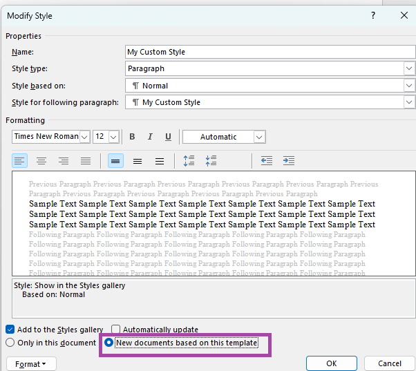The height and width of the screenshot is (371, 416).
Task: Enable Automatically update checkbox
Action: click(x=115, y=330)
